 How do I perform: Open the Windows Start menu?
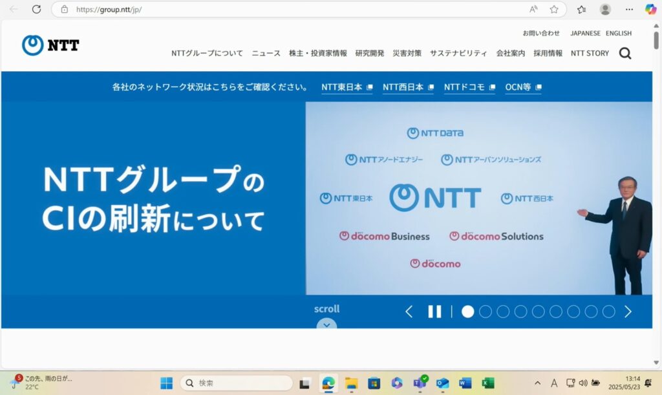tap(166, 383)
